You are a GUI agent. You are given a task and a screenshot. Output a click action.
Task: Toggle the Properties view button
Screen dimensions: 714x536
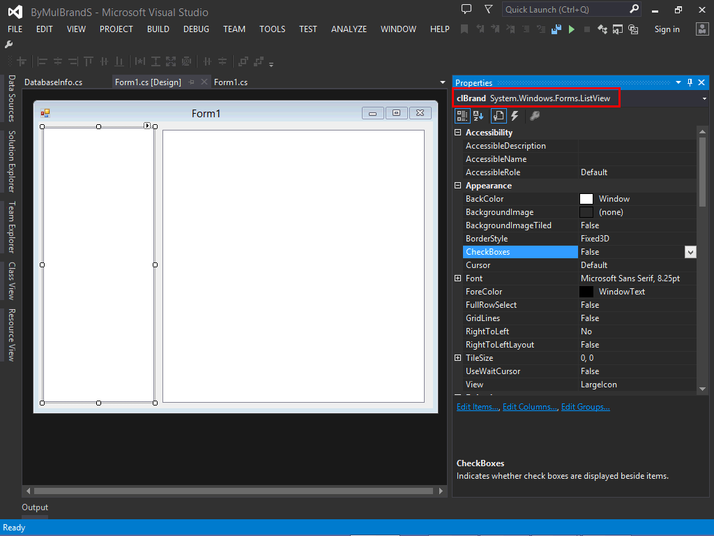498,117
